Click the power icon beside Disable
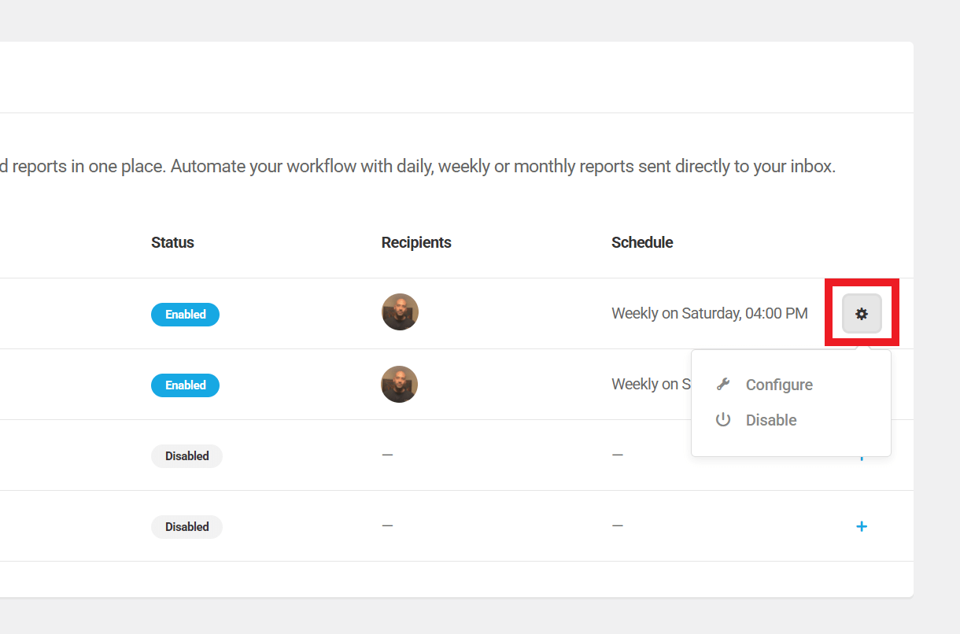 tap(723, 419)
